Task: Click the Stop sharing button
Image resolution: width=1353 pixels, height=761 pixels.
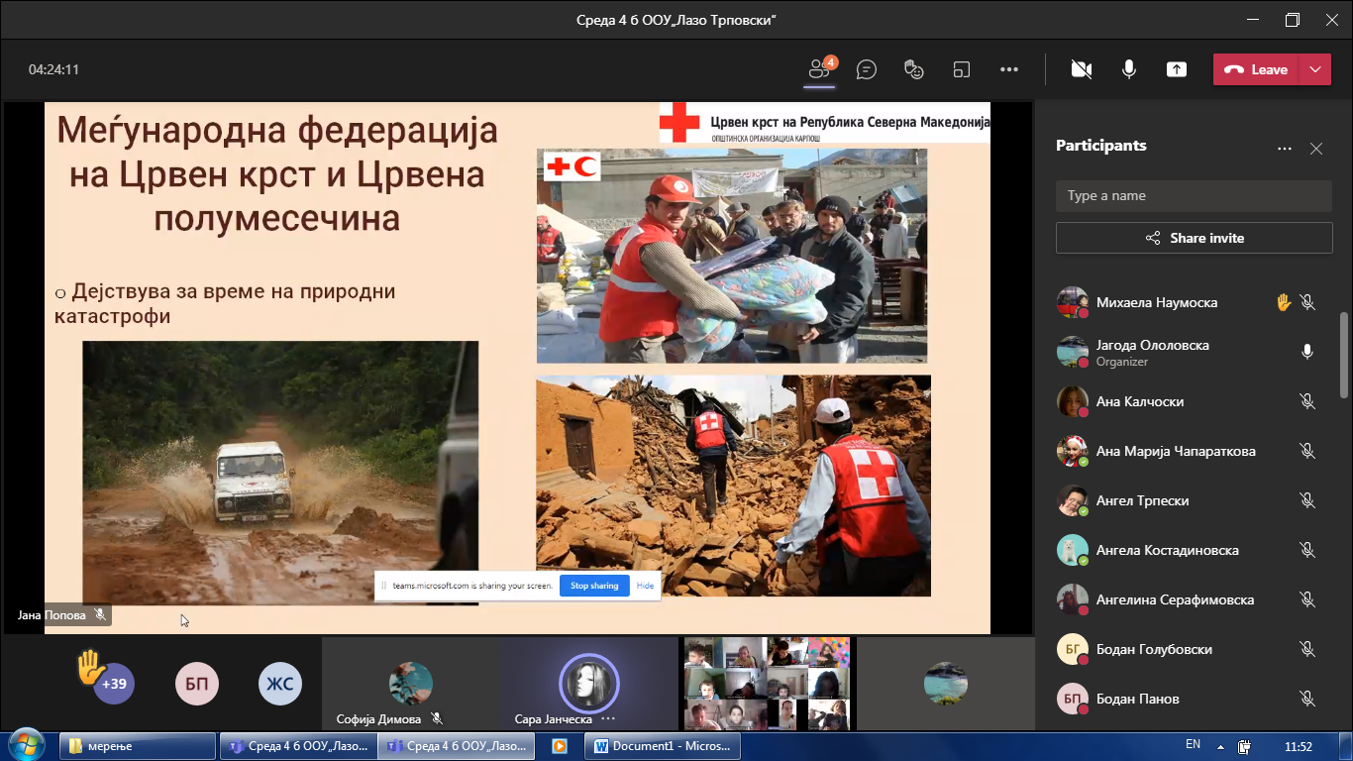Action: (594, 586)
